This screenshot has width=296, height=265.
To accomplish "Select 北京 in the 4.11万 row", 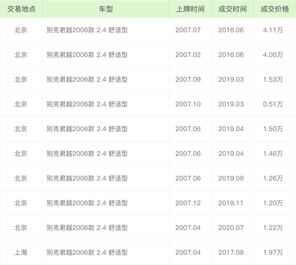I will click(21, 30).
